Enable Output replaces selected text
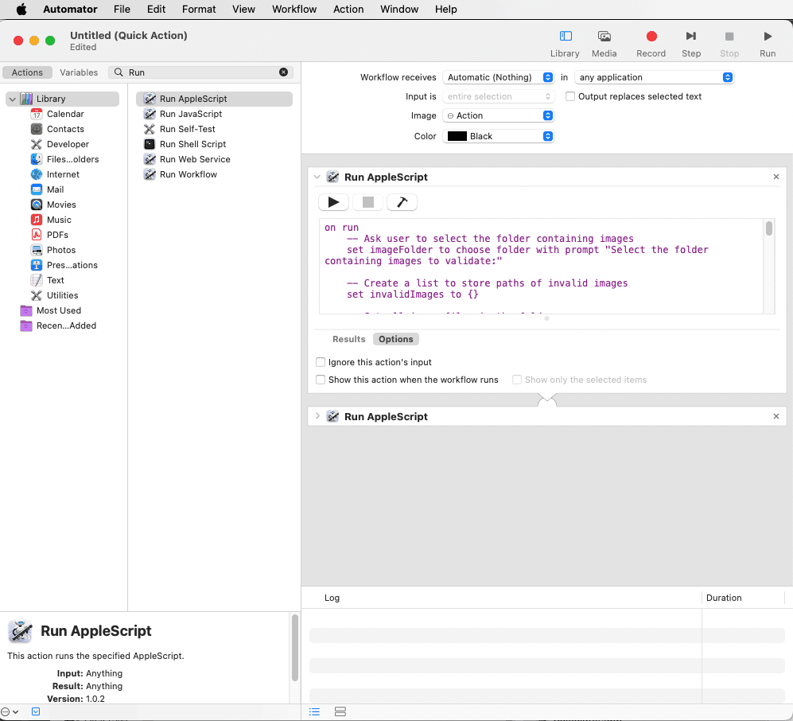793x721 pixels. tap(570, 96)
